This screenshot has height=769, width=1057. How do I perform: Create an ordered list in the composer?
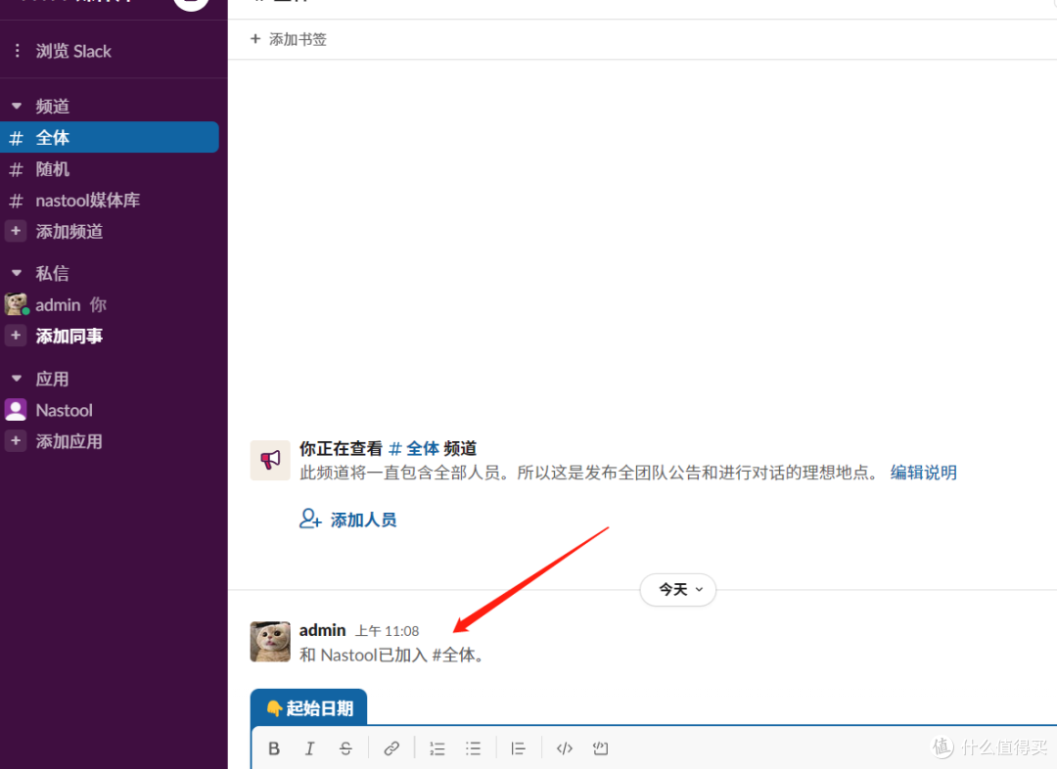437,747
